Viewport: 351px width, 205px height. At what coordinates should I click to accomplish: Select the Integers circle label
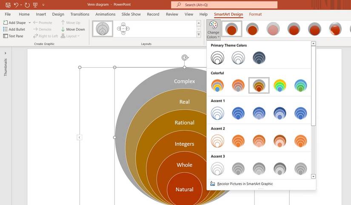click(x=185, y=144)
